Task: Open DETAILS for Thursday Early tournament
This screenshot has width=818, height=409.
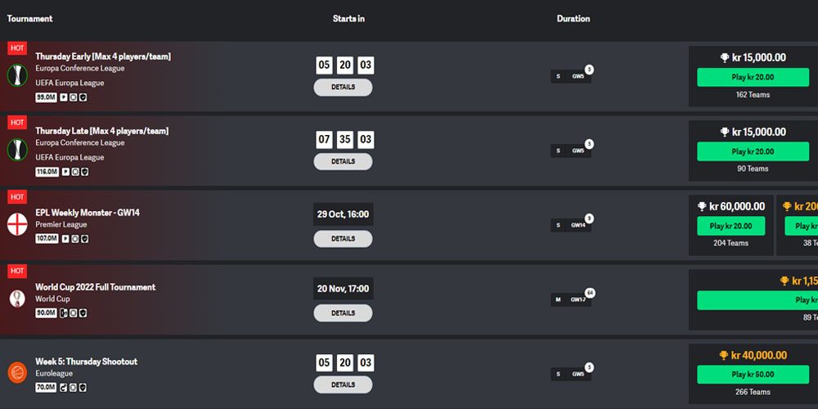Action: [343, 88]
